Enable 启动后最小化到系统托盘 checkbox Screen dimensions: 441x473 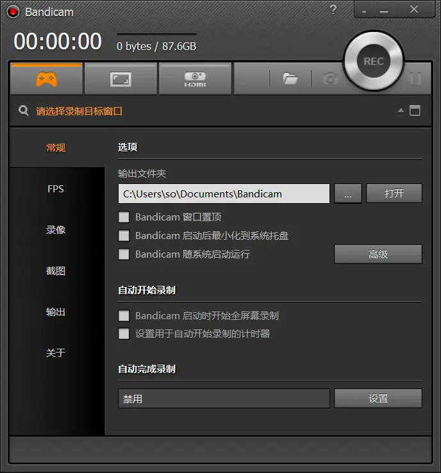[124, 236]
